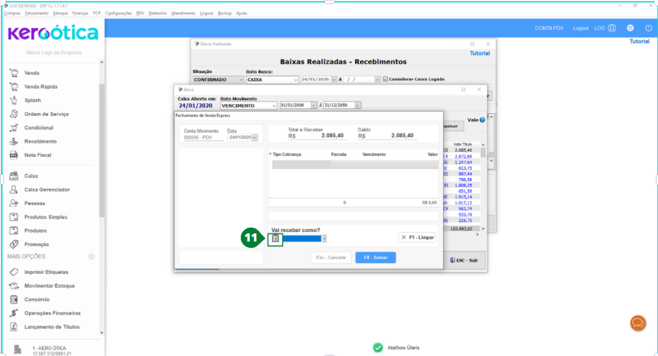Open the 24/01/2020 date picker in Baixas Realizadas
This screenshot has width=658, height=356.
tap(334, 79)
